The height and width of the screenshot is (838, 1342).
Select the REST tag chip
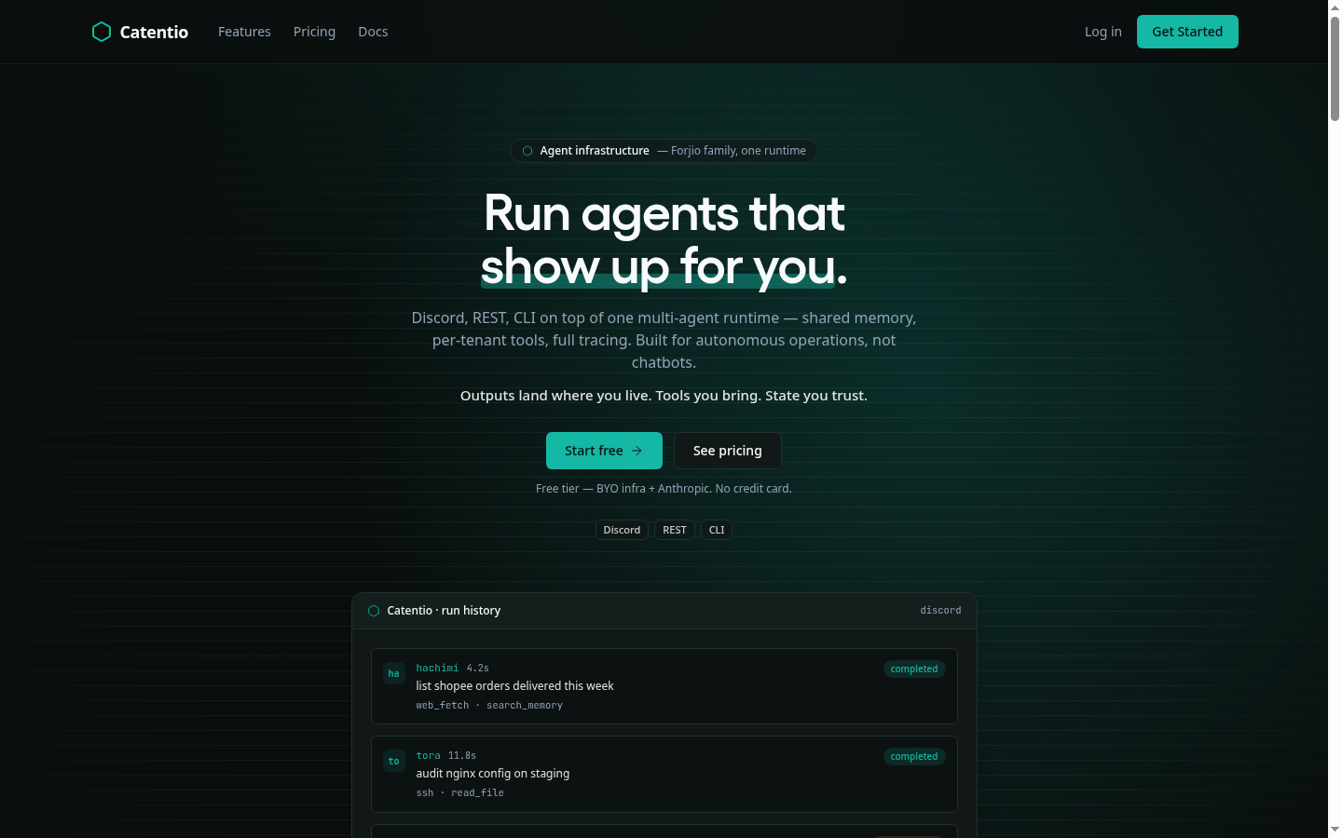point(675,530)
